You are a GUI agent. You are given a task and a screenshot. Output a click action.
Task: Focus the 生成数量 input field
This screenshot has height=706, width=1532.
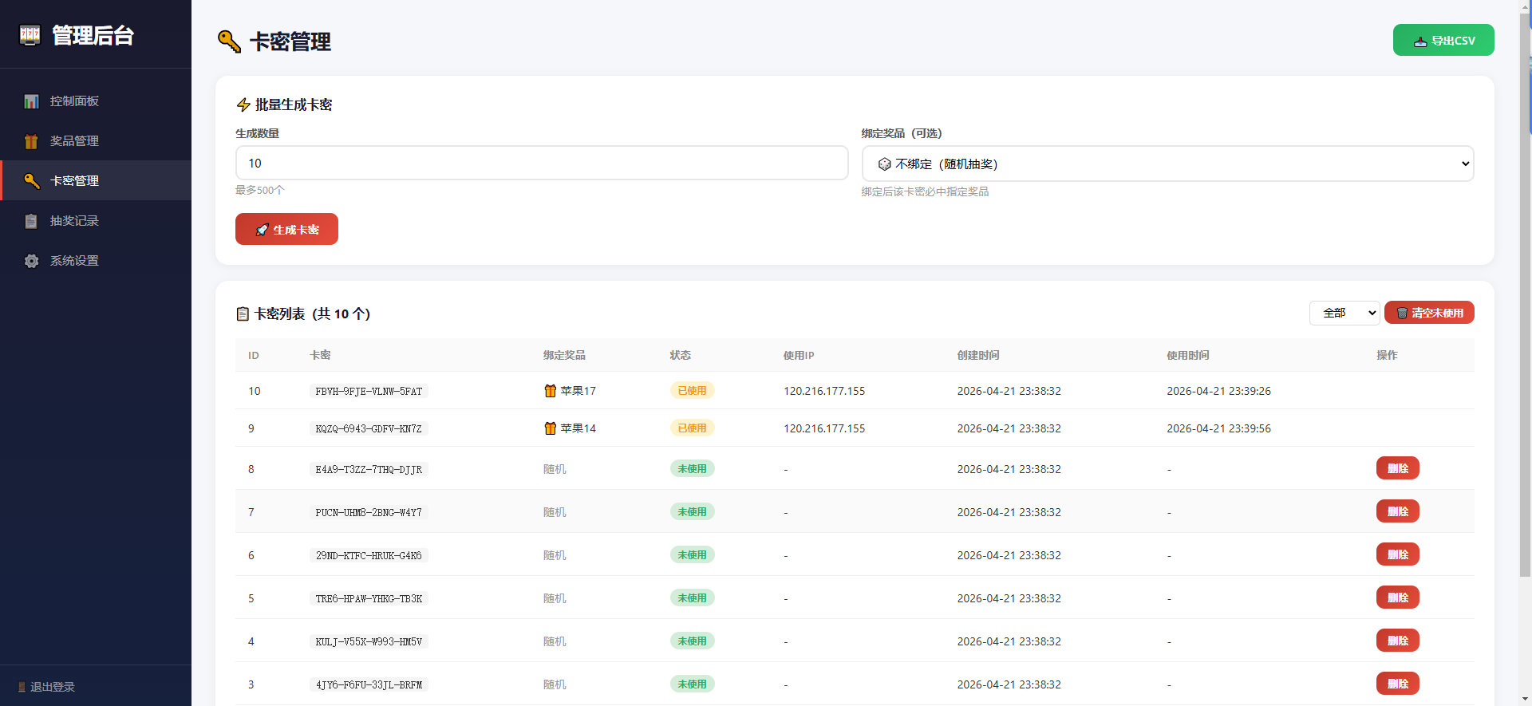pyautogui.click(x=541, y=163)
